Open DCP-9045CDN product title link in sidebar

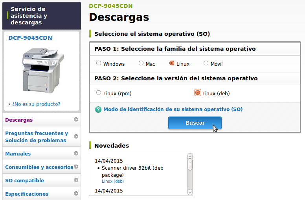point(30,38)
